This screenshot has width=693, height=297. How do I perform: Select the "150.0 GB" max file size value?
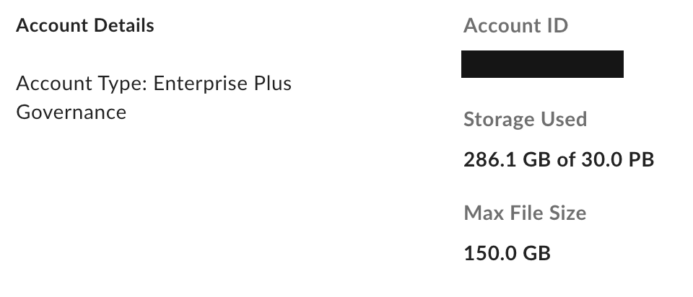pyautogui.click(x=507, y=253)
